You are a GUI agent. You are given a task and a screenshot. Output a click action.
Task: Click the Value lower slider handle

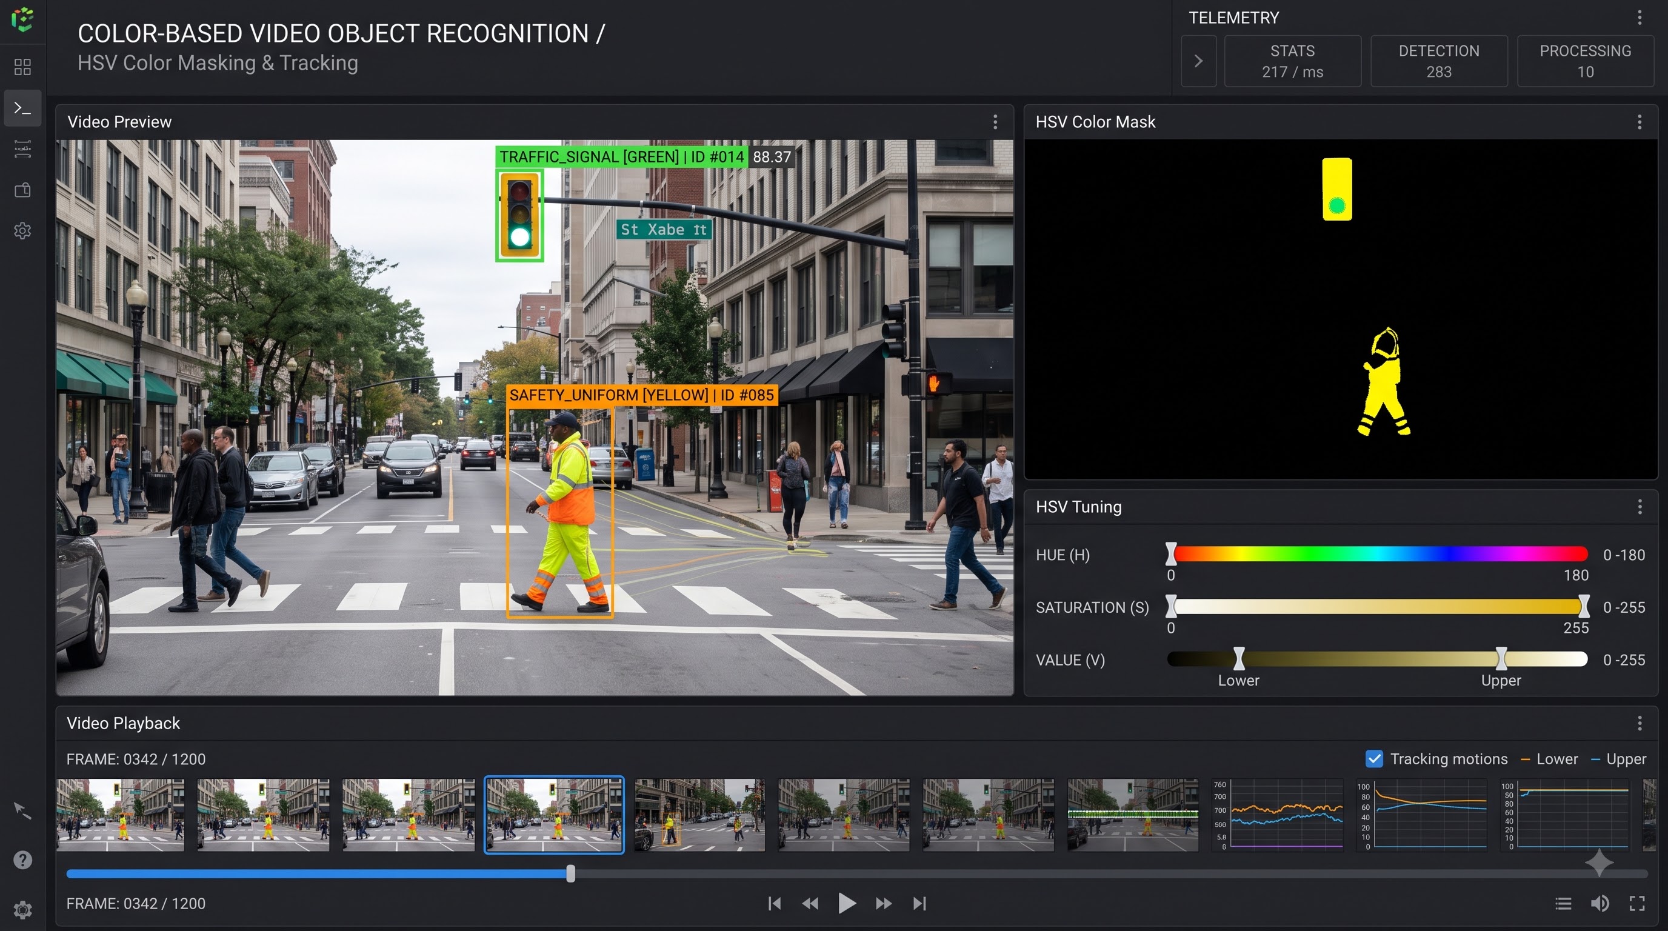1239,659
